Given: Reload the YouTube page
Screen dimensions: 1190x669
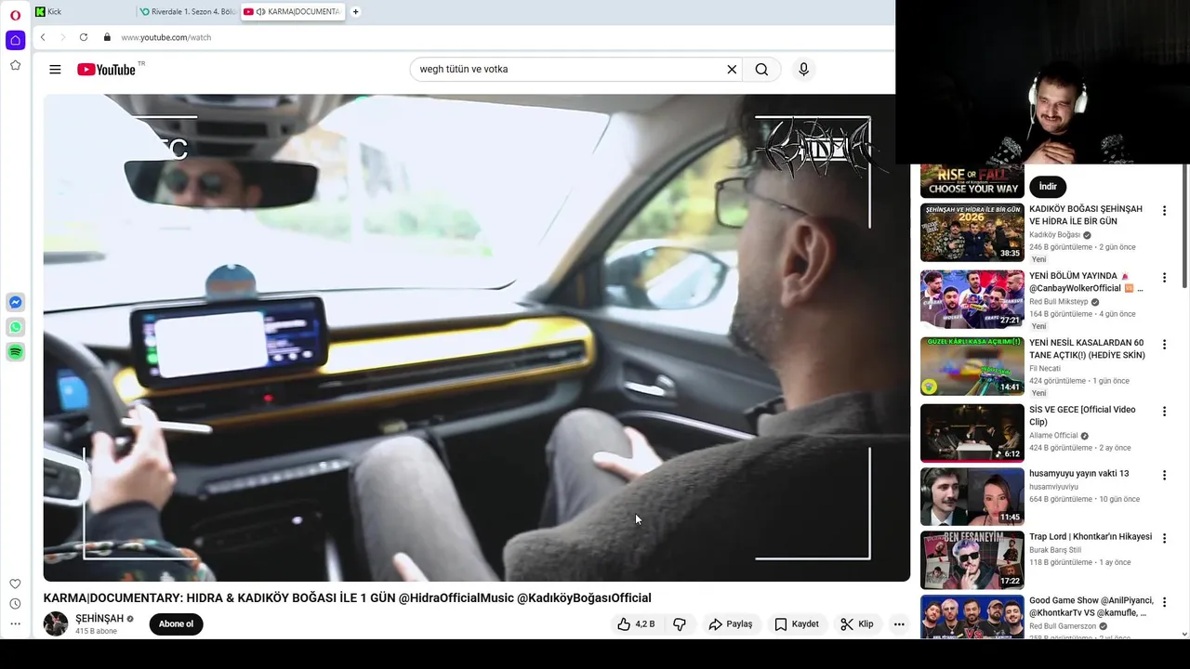Looking at the screenshot, I should 84,37.
